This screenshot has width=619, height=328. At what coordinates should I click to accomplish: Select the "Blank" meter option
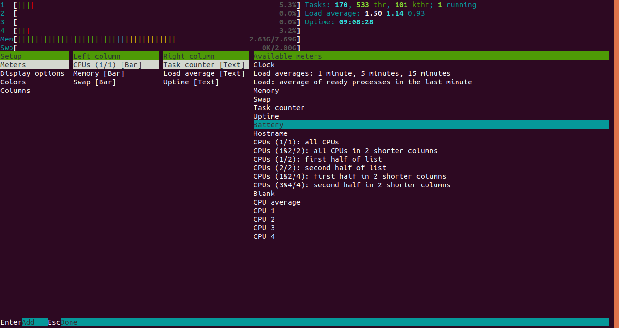(264, 193)
